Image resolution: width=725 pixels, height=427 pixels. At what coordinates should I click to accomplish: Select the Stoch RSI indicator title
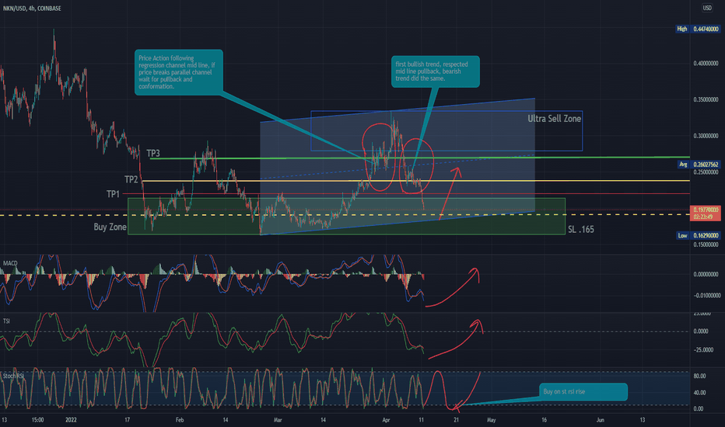click(13, 376)
